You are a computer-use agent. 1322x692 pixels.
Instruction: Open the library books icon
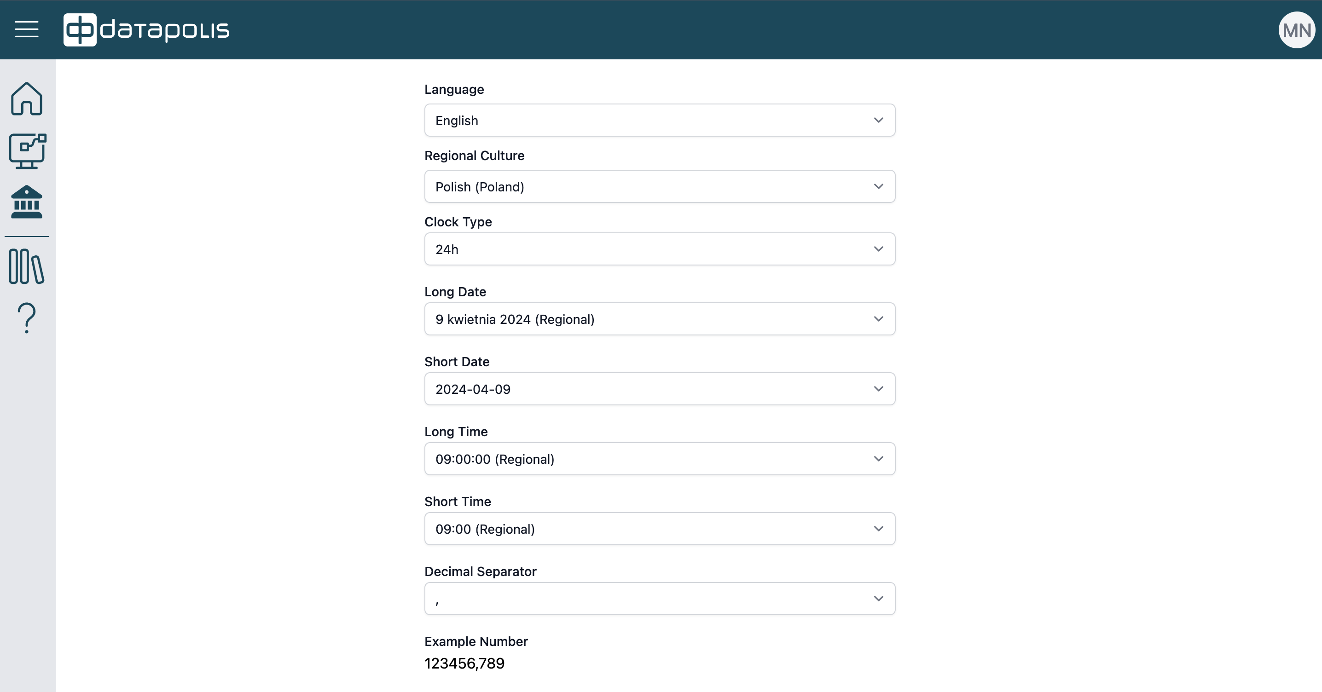pos(27,266)
